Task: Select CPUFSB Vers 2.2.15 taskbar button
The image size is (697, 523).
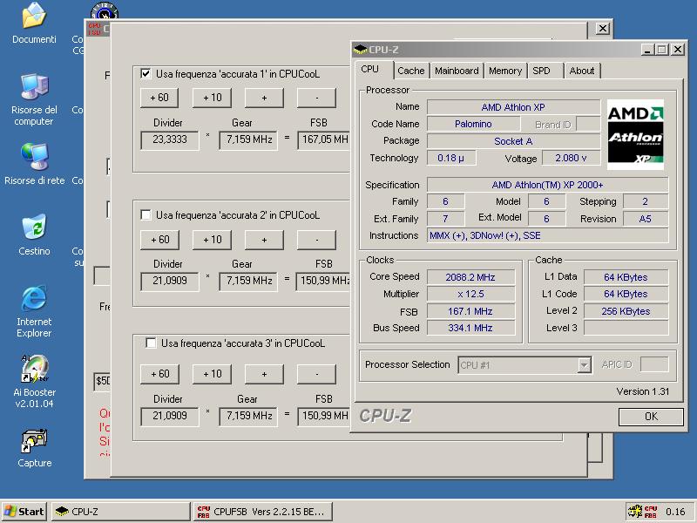Action: (262, 512)
